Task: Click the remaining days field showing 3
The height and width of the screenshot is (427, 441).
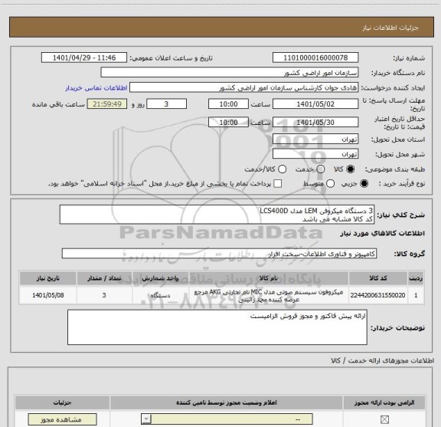Action: [166, 103]
